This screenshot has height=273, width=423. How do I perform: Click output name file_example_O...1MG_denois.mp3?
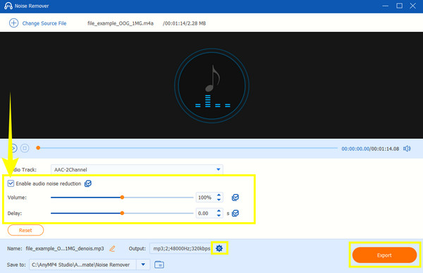click(65, 248)
